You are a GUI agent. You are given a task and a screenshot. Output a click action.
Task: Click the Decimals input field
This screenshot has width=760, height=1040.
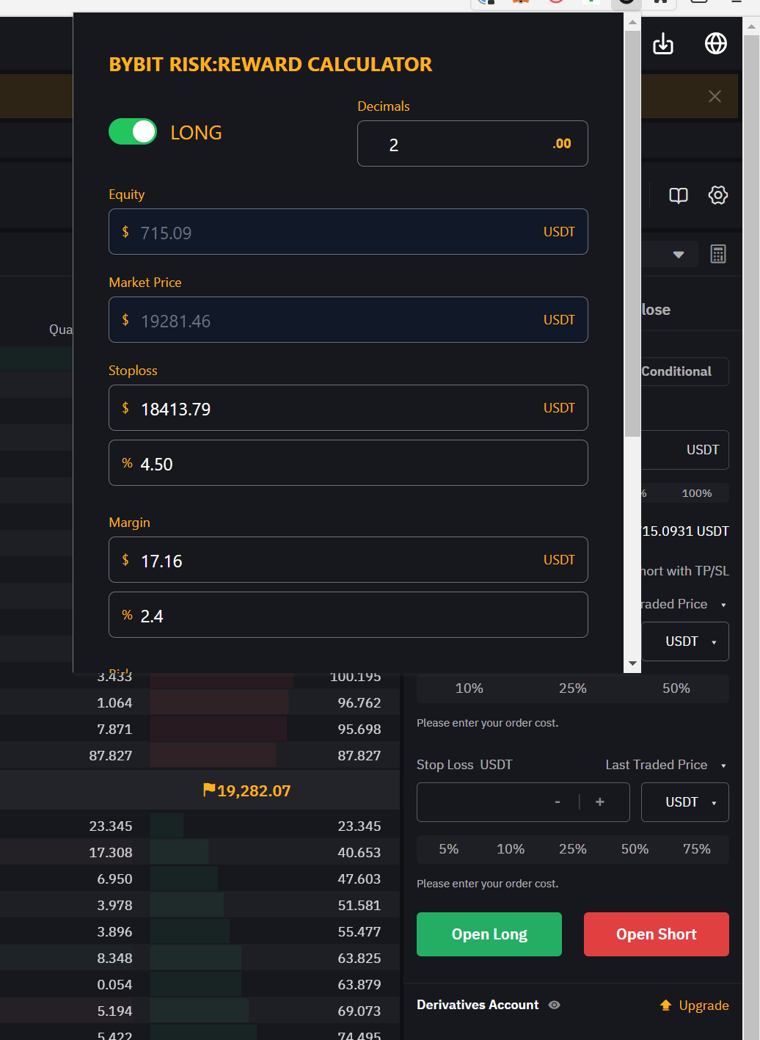coord(472,144)
